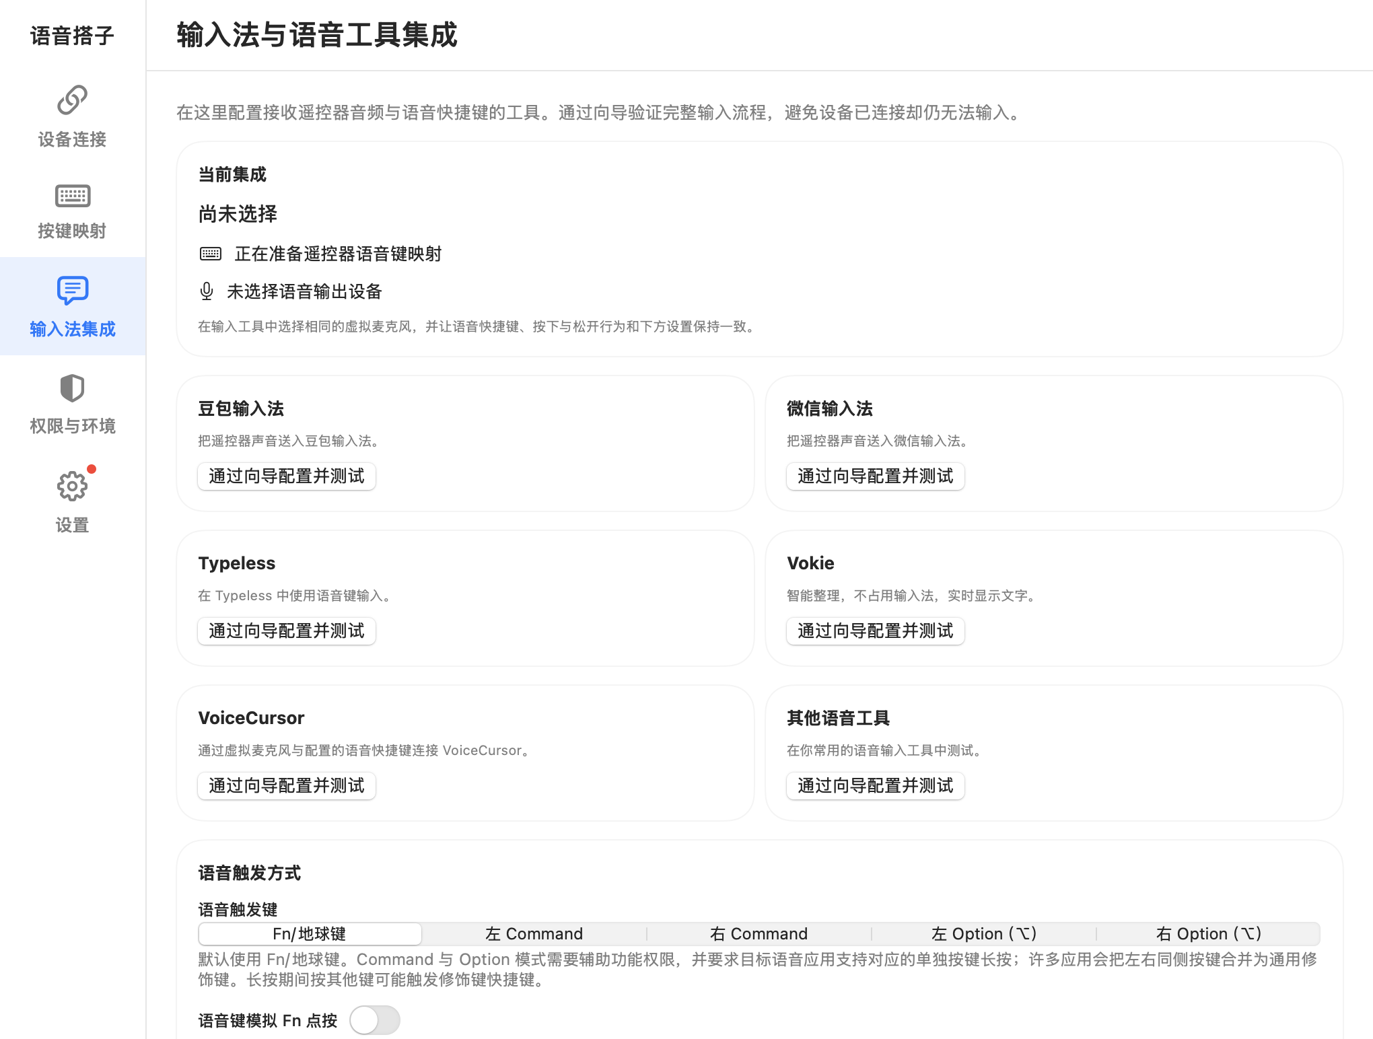This screenshot has height=1039, width=1373.
Task: Select 左 Command as voice trigger key
Action: 534,934
